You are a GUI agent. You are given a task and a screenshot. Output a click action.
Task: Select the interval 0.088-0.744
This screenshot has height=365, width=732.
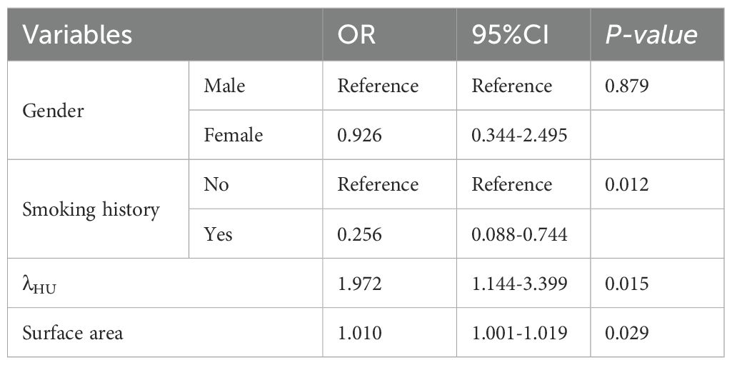pyautogui.click(x=519, y=234)
